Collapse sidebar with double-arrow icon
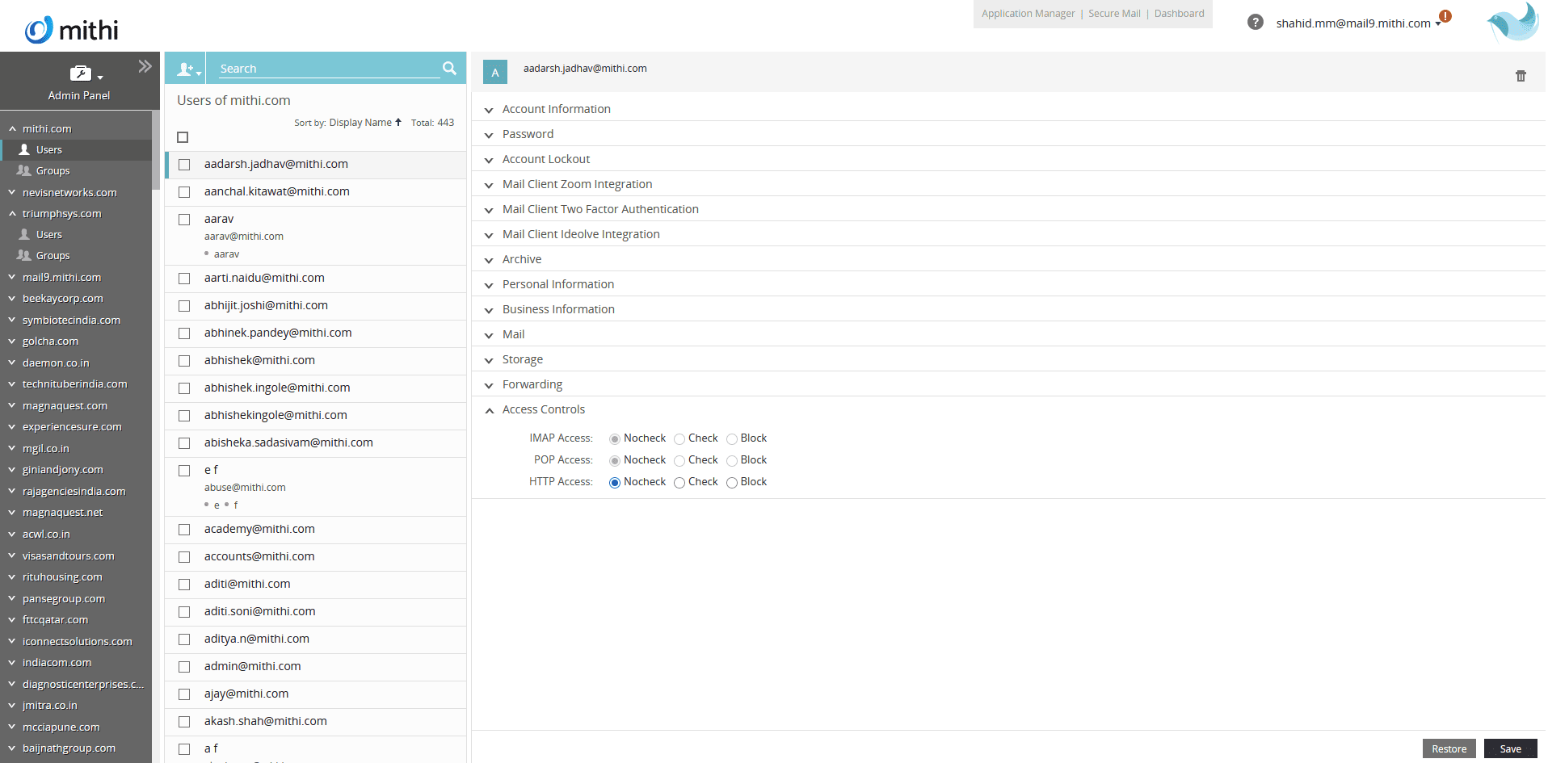The width and height of the screenshot is (1548, 763). tap(145, 66)
